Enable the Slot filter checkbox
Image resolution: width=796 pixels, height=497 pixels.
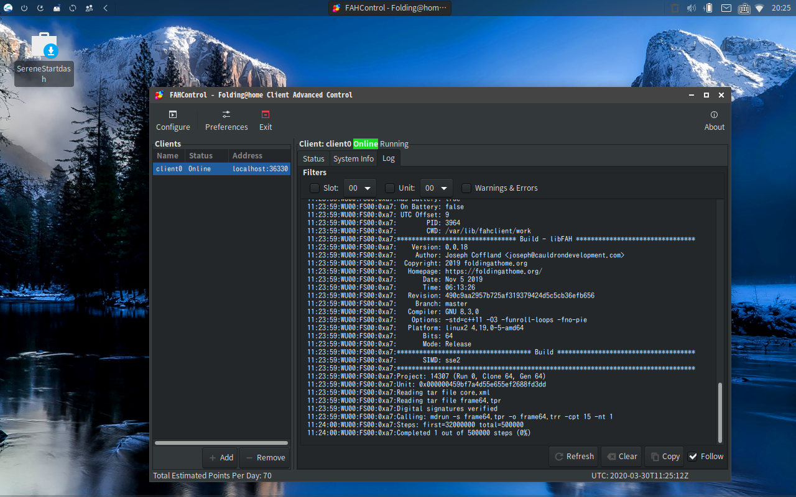pyautogui.click(x=314, y=188)
